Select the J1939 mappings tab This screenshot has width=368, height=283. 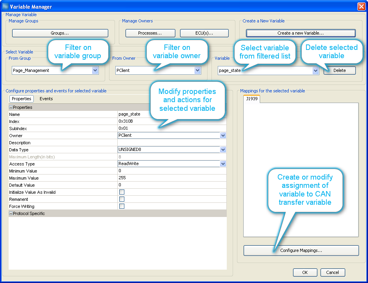pos(251,99)
